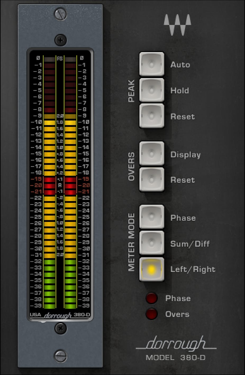Click the -19 red scale marking

(36, 179)
